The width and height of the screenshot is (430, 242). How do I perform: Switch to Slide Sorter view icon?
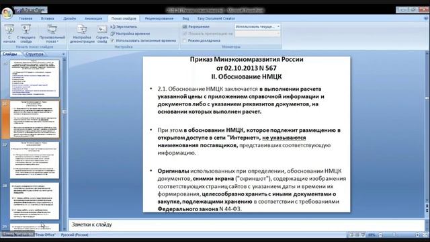pos(357,235)
